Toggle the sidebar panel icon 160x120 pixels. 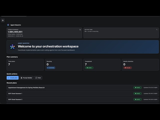click(3, 20)
